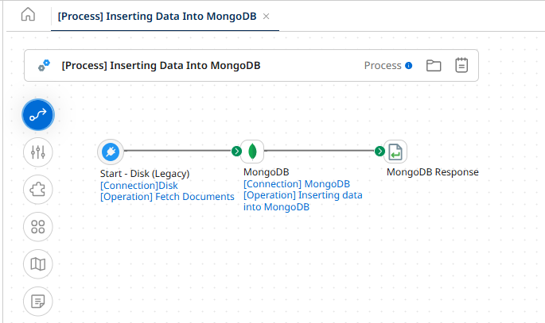Switch to Inserting Data Into MongoDB tab
This screenshot has height=323, width=545.
click(x=157, y=16)
